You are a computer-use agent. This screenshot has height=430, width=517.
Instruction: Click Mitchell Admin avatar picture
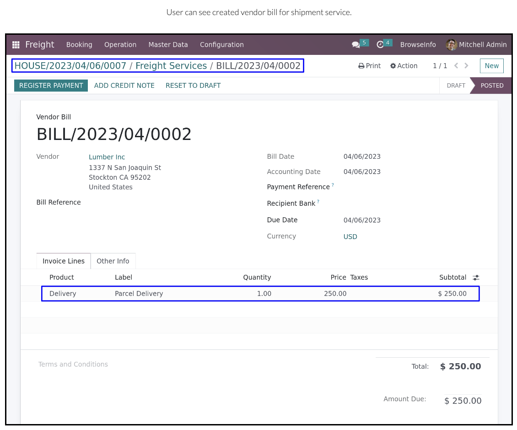(x=452, y=44)
